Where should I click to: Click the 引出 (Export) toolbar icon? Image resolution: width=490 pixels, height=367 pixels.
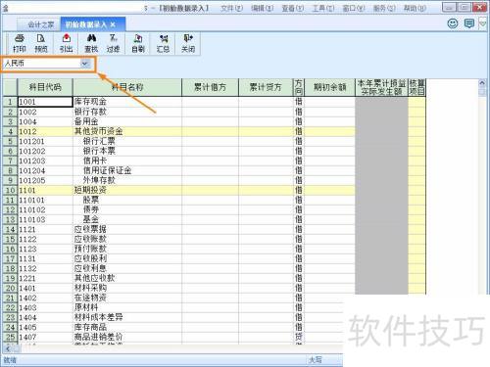[67, 43]
